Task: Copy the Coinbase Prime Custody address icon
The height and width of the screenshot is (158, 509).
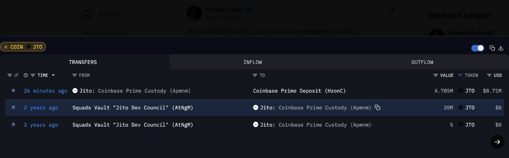Action: click(377, 108)
